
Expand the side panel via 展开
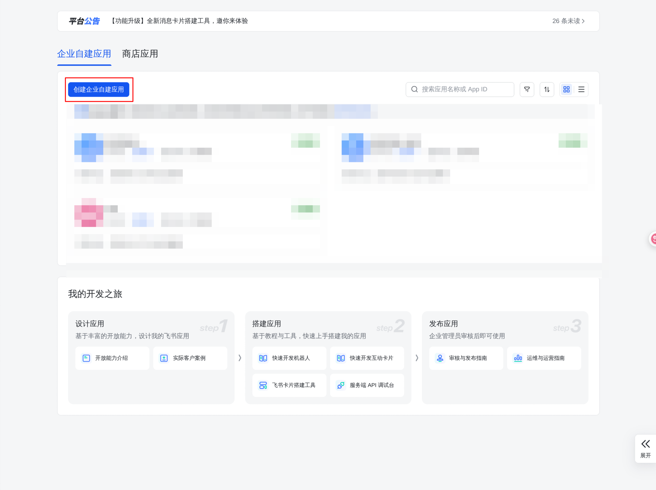click(645, 449)
